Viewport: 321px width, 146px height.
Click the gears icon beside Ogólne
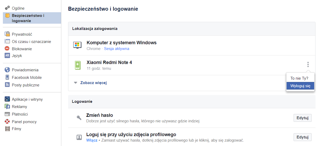(7, 8)
